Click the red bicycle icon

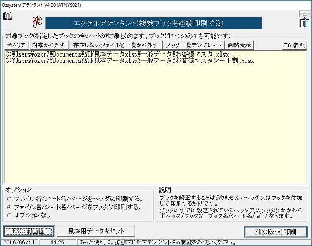[37, 21]
